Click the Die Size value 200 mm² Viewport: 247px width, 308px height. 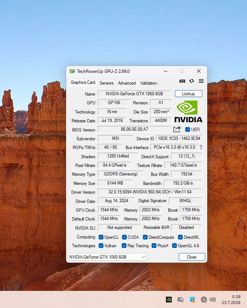[x=161, y=112]
